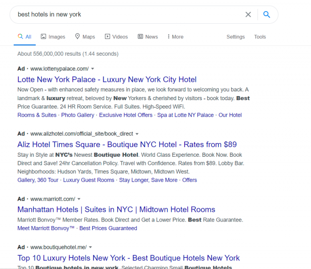This screenshot has height=269, width=311.
Task: Click the News tab newspaper icon
Action: tap(140, 36)
